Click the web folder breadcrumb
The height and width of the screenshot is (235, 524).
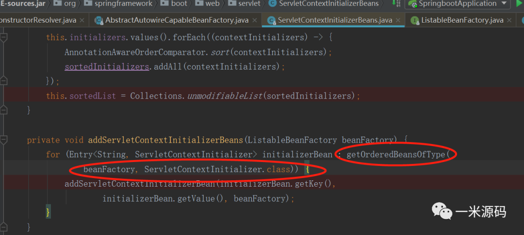pyautogui.click(x=212, y=4)
